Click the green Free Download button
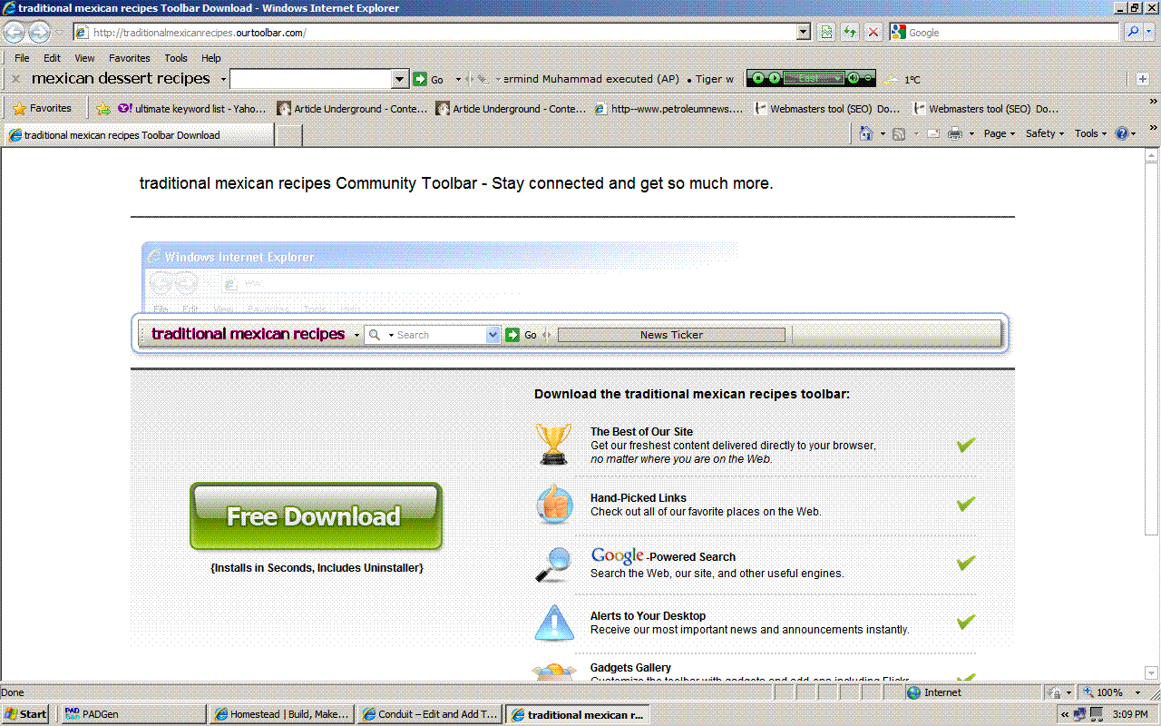This screenshot has height=726, width=1161. click(316, 516)
